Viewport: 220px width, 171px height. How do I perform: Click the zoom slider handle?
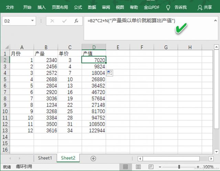coord(179,167)
